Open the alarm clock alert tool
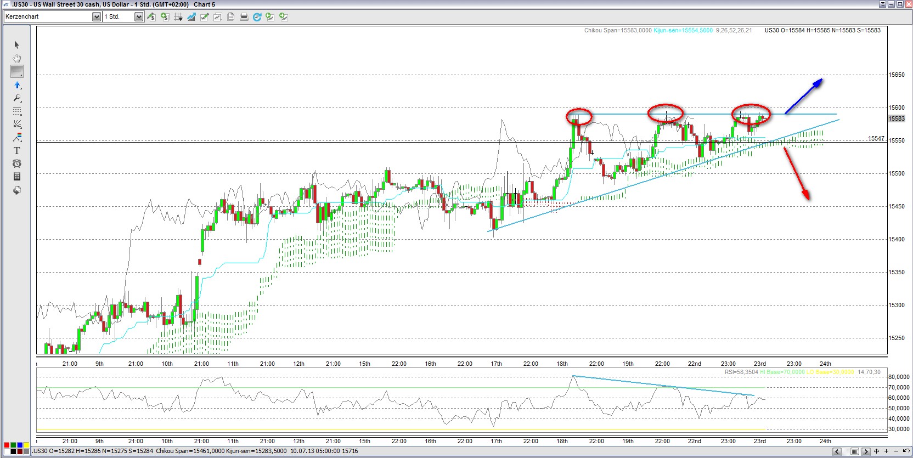 click(17, 163)
